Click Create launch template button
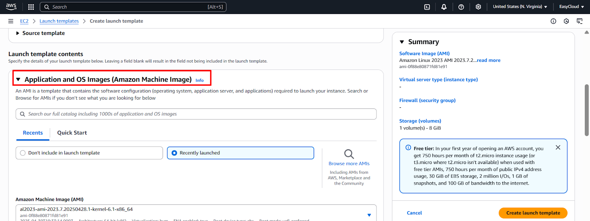 (533, 213)
